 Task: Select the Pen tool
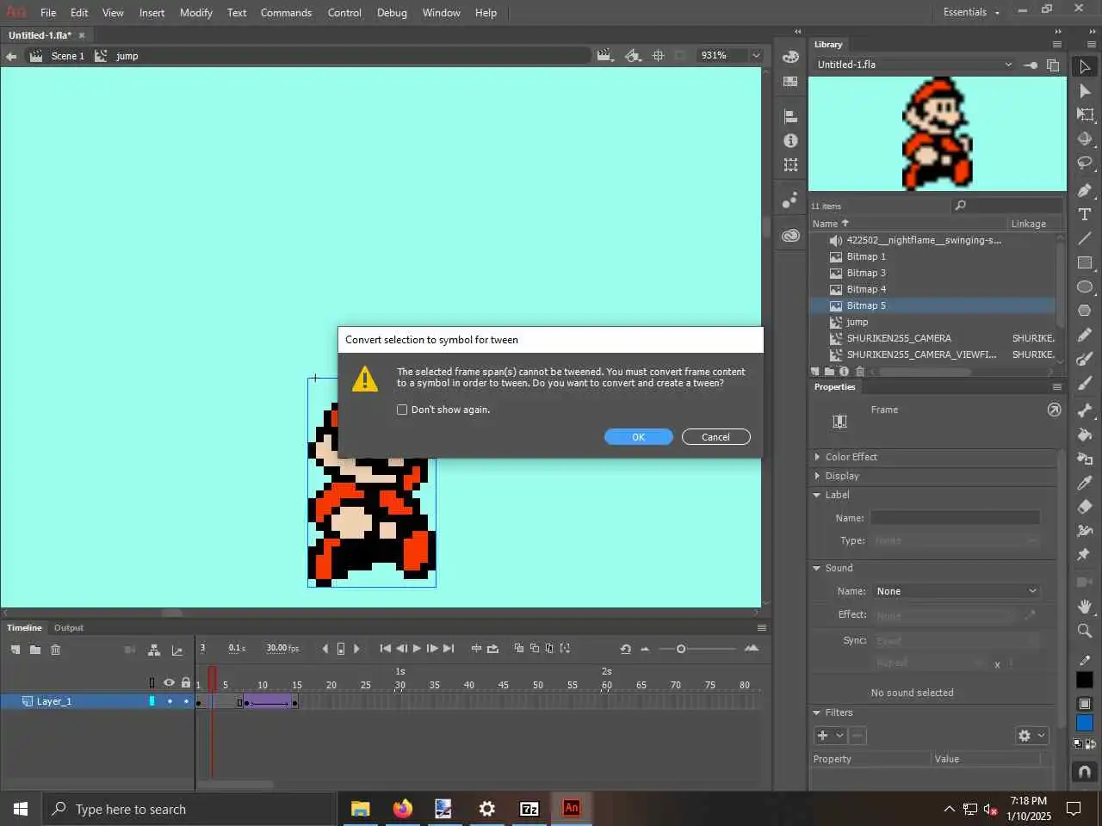[x=1085, y=190]
